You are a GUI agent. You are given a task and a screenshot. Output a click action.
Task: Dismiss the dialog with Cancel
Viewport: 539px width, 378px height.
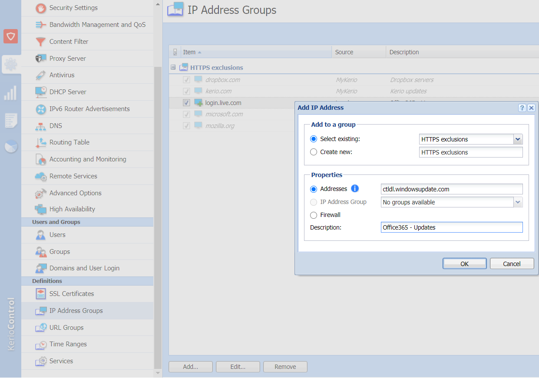click(x=512, y=263)
